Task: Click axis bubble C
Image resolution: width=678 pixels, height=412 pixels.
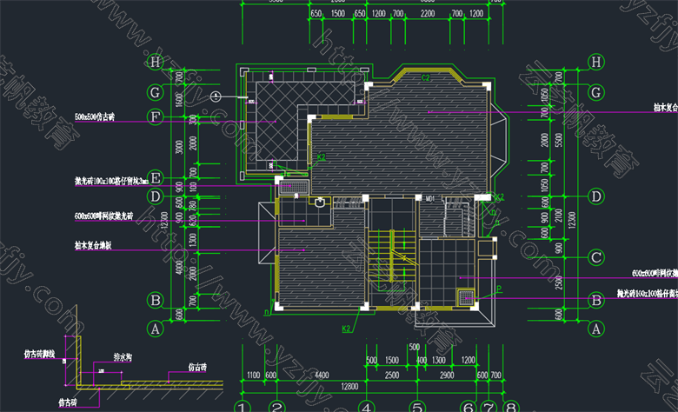Action: [596, 257]
